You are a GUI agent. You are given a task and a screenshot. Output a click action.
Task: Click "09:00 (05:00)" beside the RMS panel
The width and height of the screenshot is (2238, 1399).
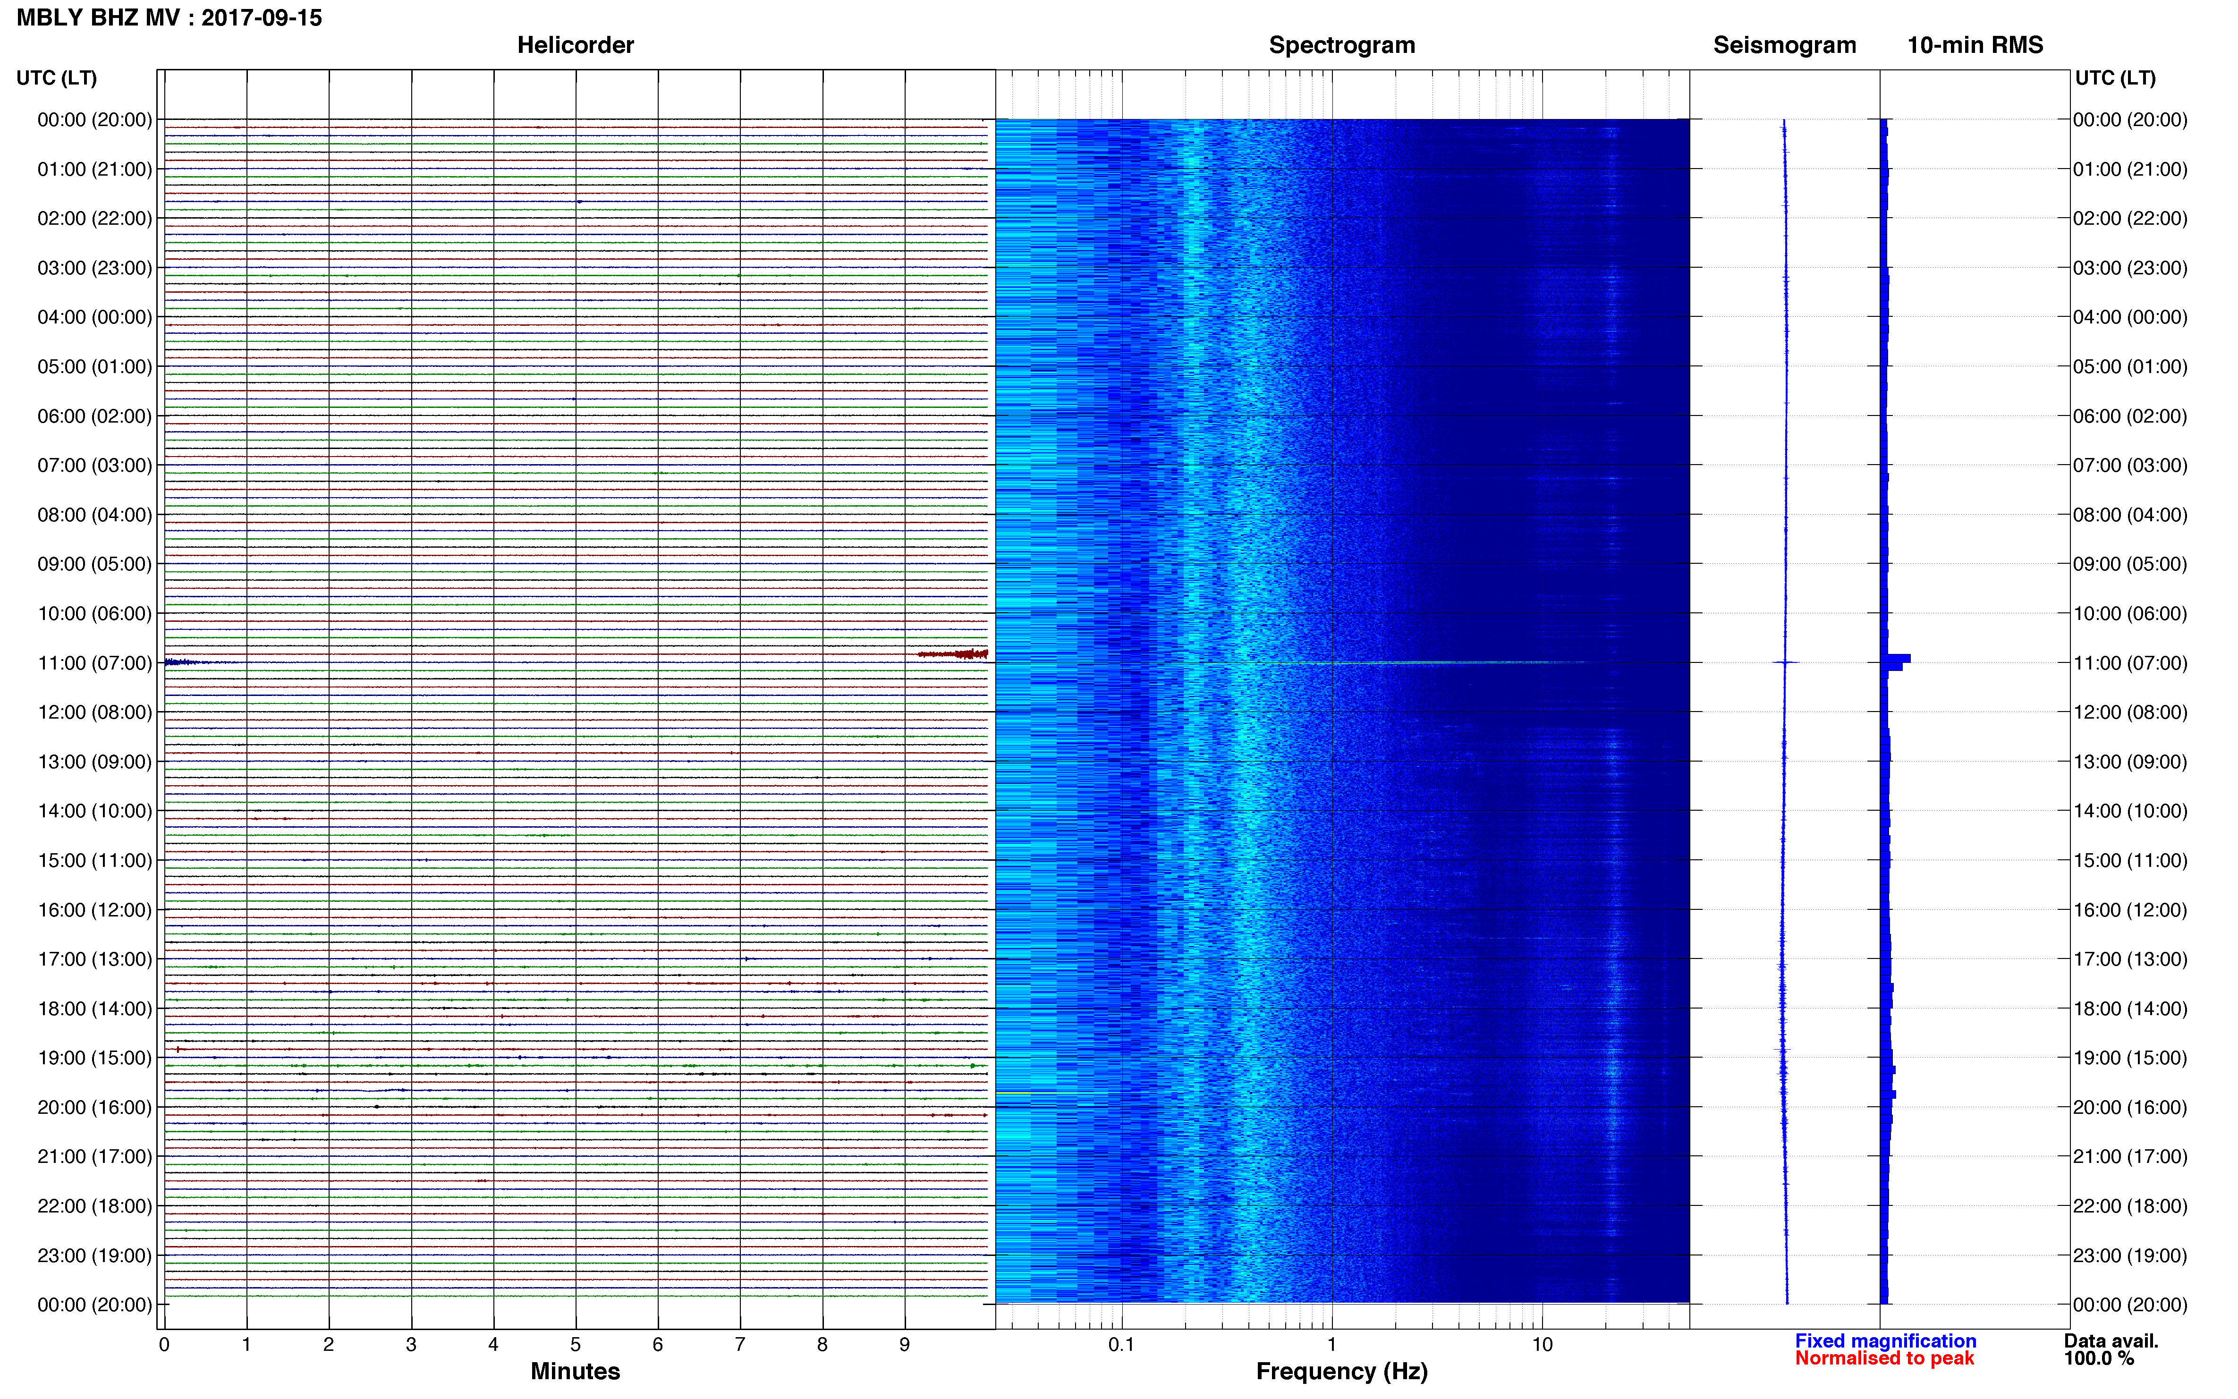[x=2130, y=563]
